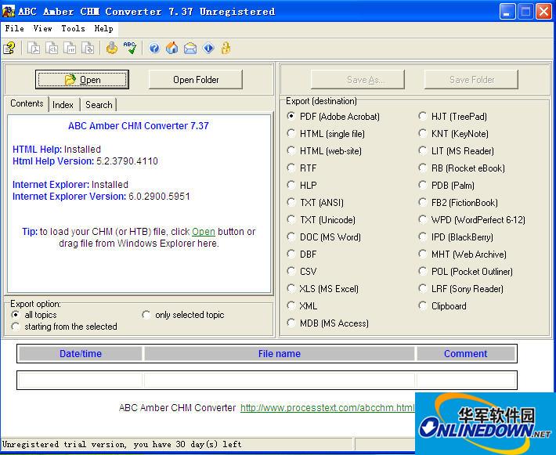The height and width of the screenshot is (455, 556).
Task: Select IPD (BlackBerry) export format
Action: coord(456,237)
